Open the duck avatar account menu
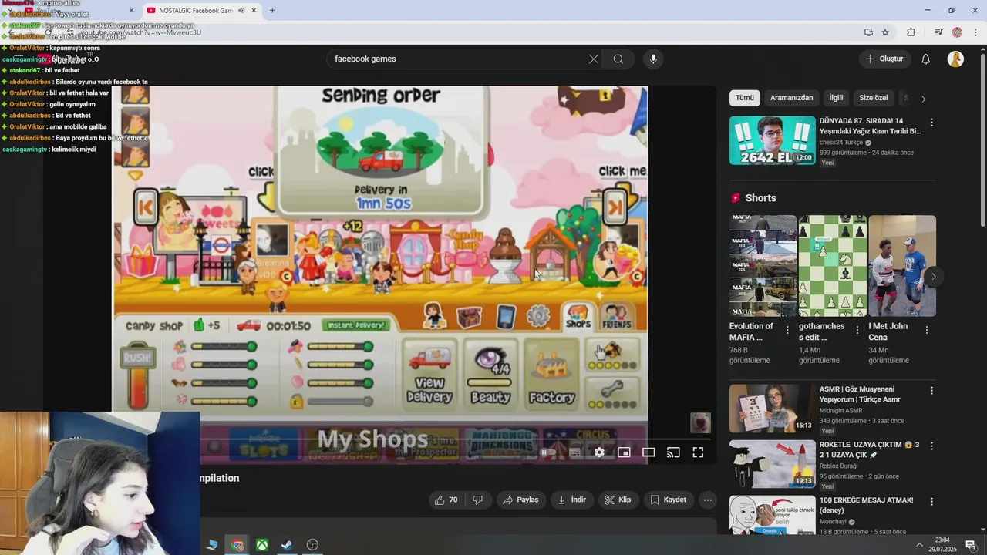This screenshot has width=987, height=555. pyautogui.click(x=955, y=59)
